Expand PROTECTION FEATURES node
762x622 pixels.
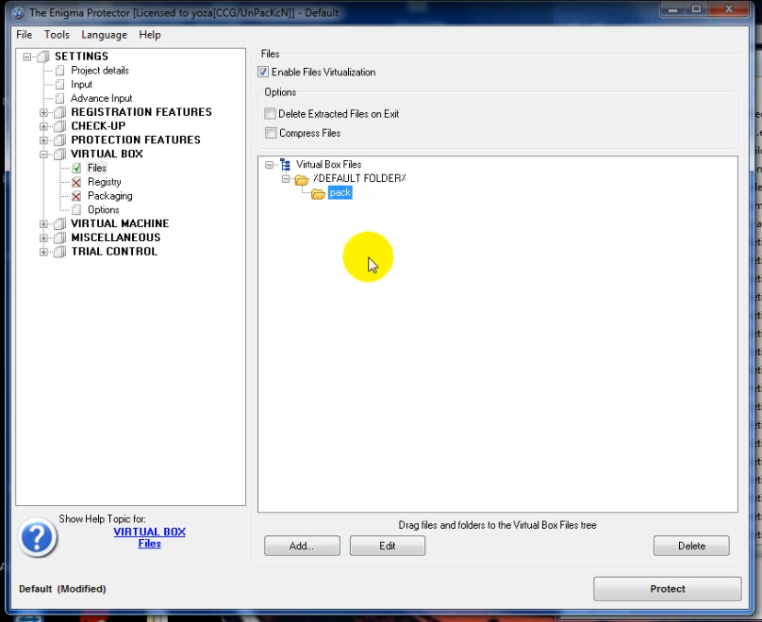43,140
